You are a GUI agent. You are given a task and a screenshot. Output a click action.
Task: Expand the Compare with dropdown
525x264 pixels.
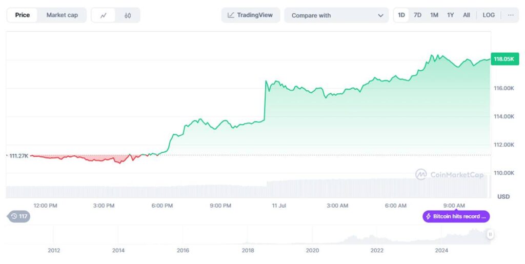[336, 15]
